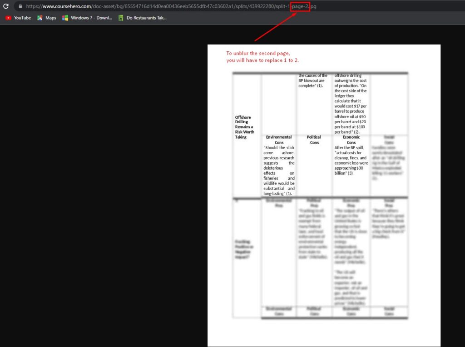The image size is (465, 347).
Task: Click the "Should the slick come ashore" quote cell
Action: (279, 171)
